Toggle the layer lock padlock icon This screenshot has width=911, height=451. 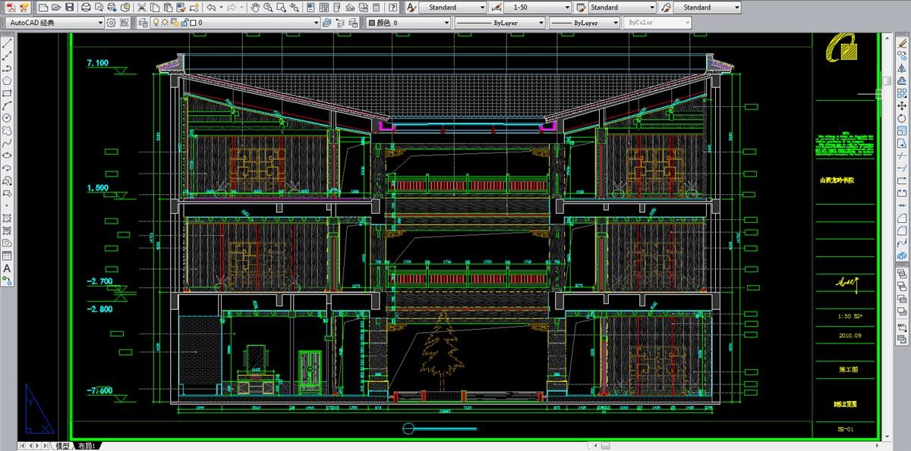(184, 23)
